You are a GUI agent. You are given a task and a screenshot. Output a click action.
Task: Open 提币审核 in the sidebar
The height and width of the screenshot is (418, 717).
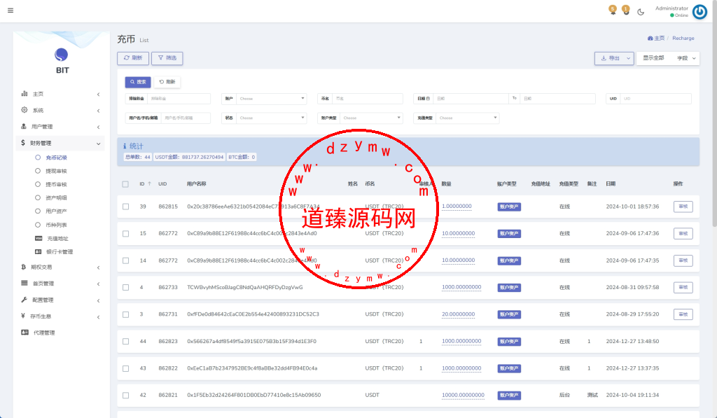click(56, 184)
